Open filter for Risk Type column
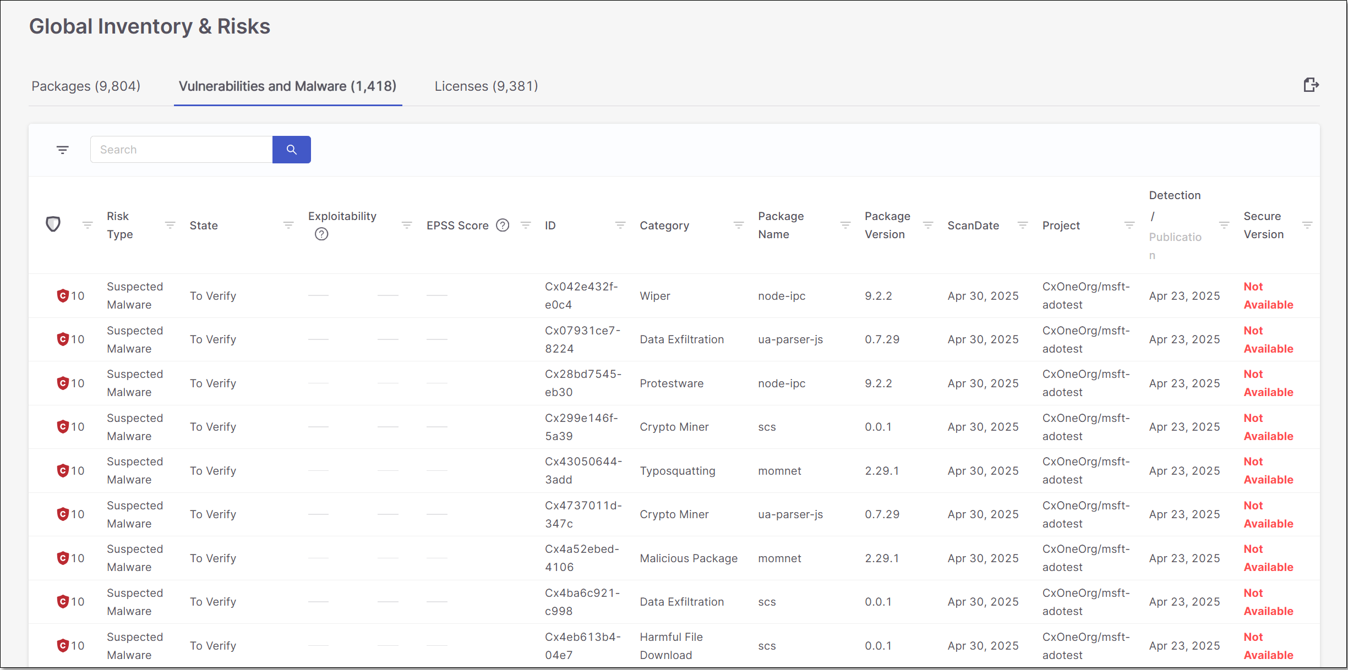 (x=170, y=225)
